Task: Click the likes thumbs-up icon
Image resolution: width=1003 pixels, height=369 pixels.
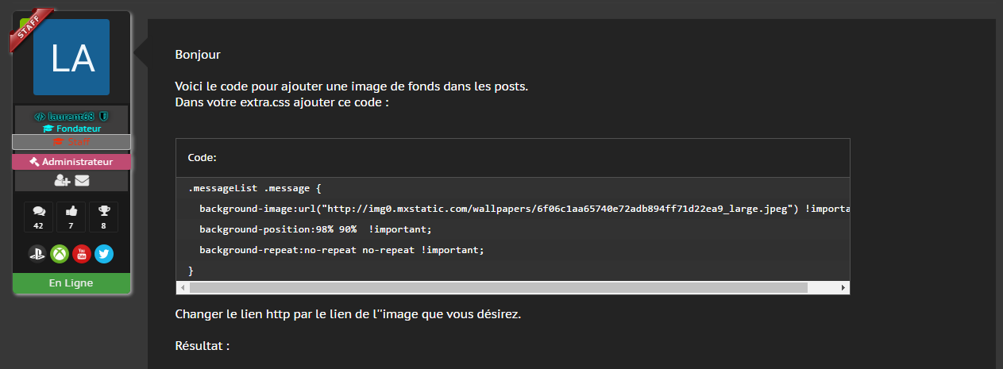Action: click(71, 211)
